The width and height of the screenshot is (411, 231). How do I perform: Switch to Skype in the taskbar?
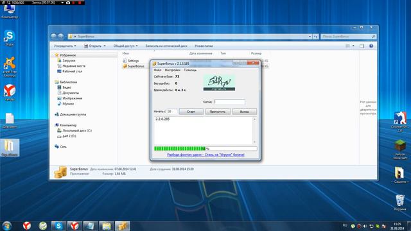pos(58,225)
